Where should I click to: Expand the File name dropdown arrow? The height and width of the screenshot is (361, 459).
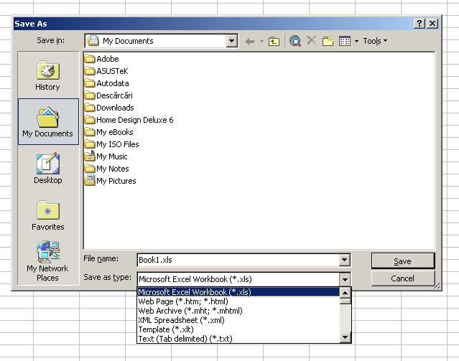(345, 261)
